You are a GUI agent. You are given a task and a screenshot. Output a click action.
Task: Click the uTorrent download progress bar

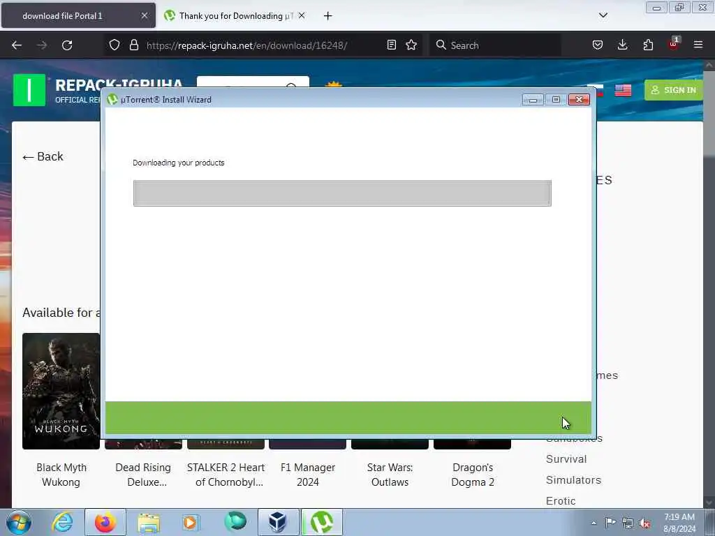tap(342, 193)
